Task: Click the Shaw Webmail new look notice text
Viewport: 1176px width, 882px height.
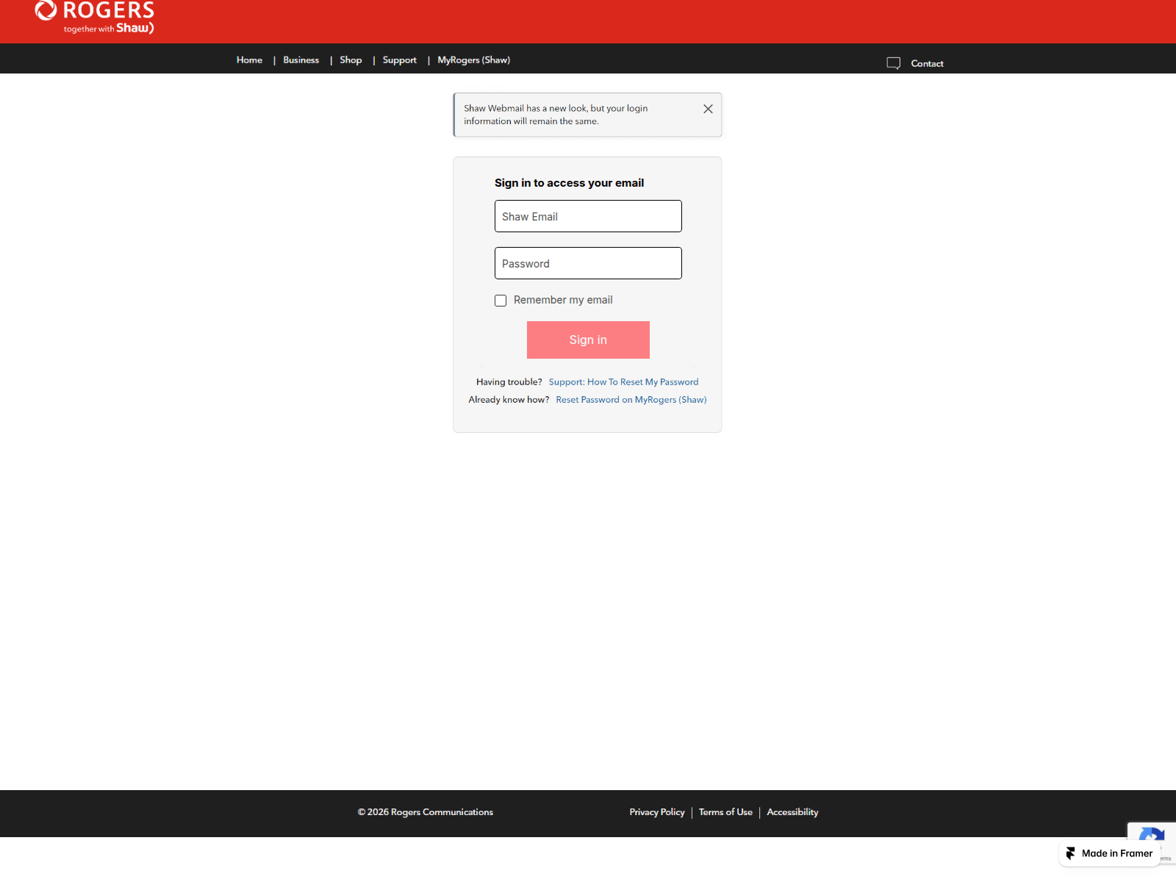Action: point(556,115)
